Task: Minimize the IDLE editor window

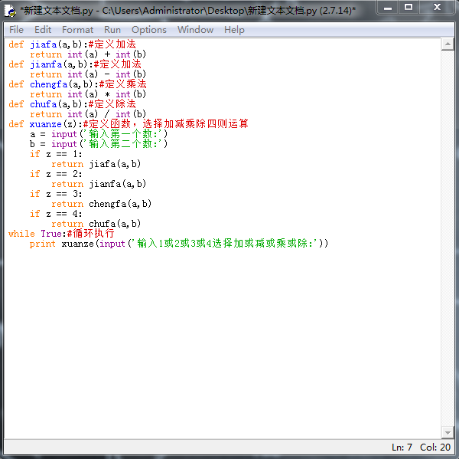Action: pyautogui.click(x=388, y=8)
